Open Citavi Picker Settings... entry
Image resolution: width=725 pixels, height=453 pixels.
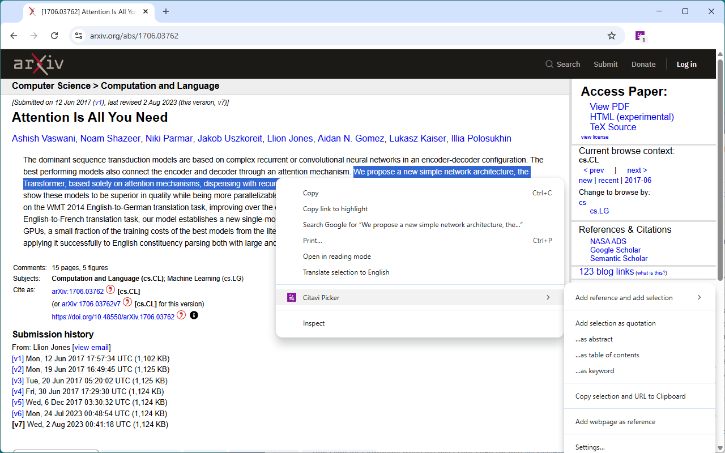[x=640, y=447]
